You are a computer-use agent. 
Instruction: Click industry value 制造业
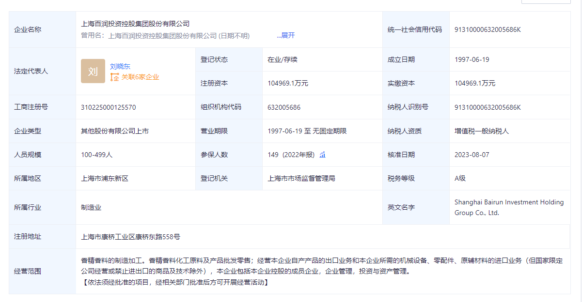click(x=91, y=207)
